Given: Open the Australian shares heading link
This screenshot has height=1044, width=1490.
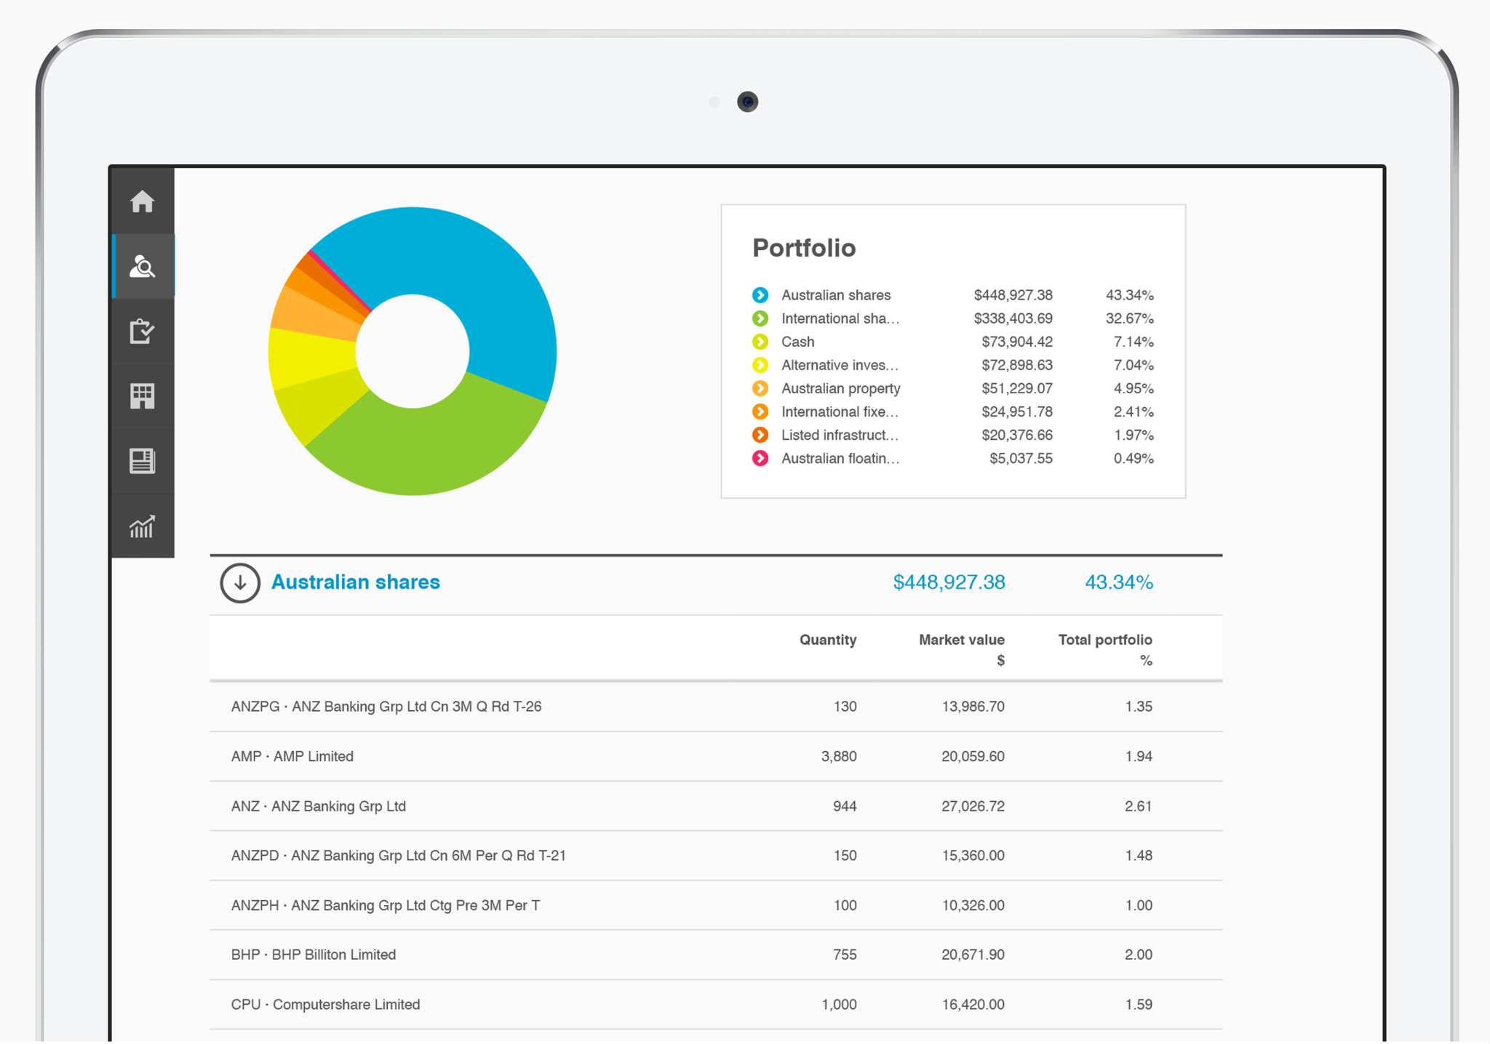Looking at the screenshot, I should pyautogui.click(x=355, y=582).
